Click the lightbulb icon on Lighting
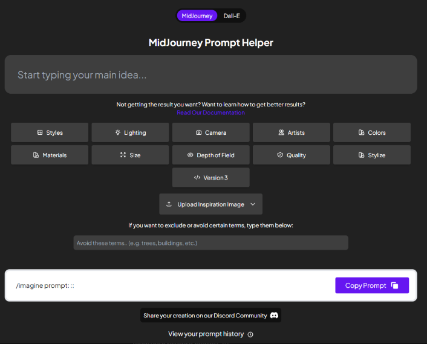 118,132
